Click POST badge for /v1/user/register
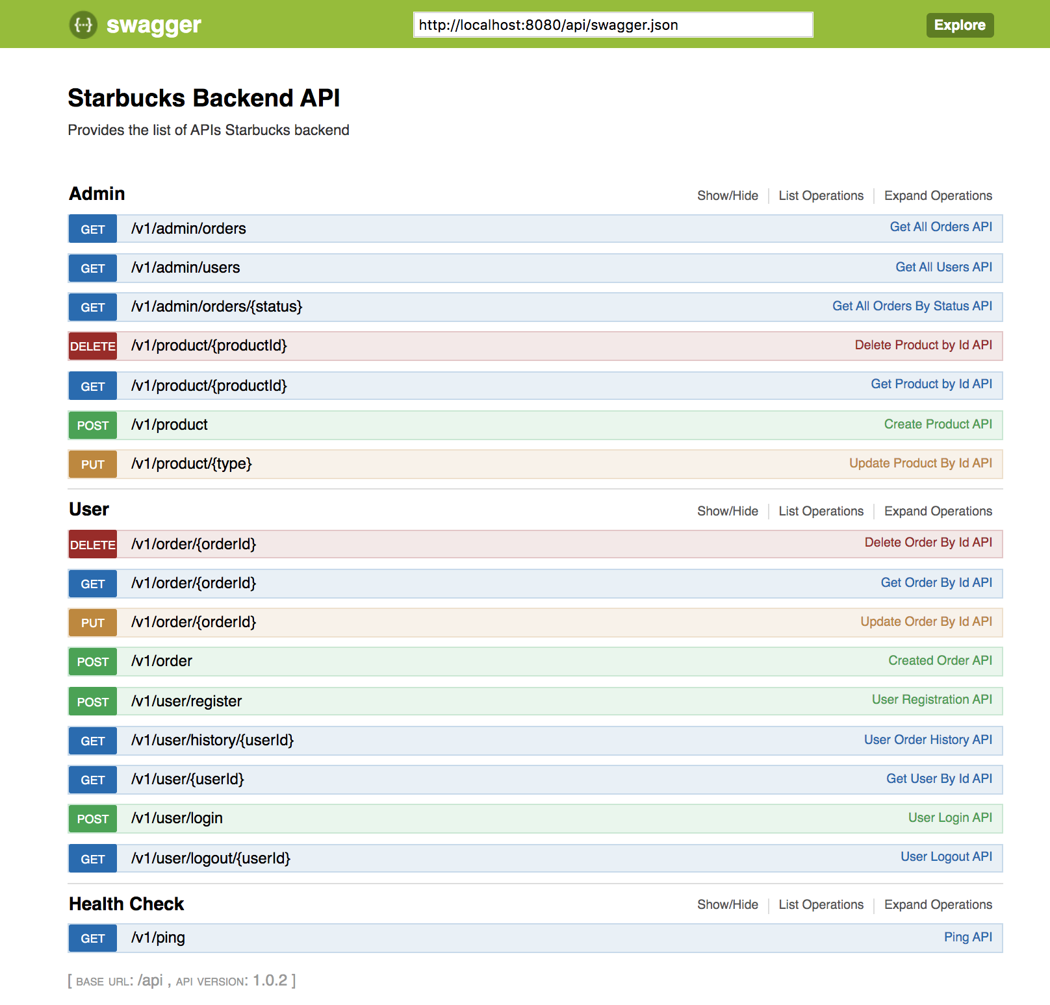Image resolution: width=1050 pixels, height=1005 pixels. (93, 702)
